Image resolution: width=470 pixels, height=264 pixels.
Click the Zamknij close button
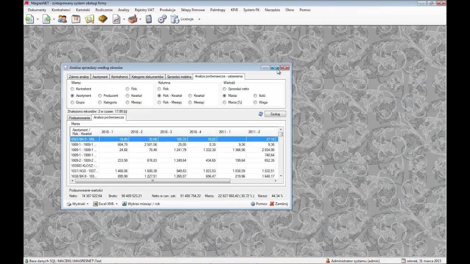279,204
